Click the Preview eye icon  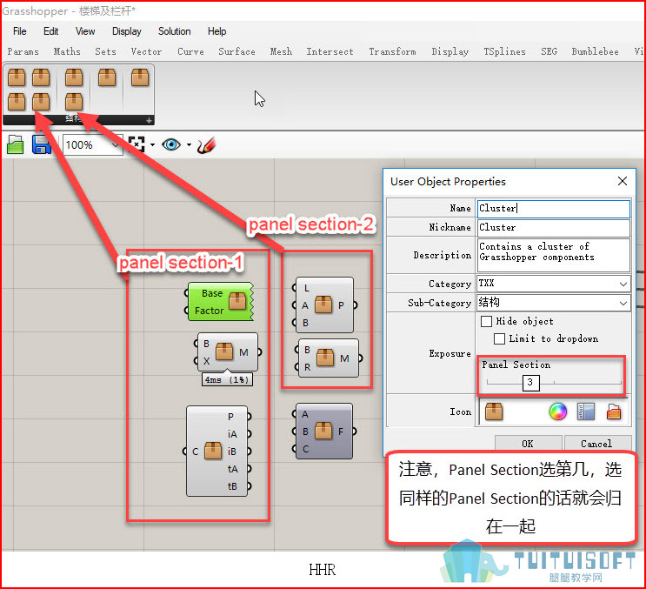pos(171,144)
